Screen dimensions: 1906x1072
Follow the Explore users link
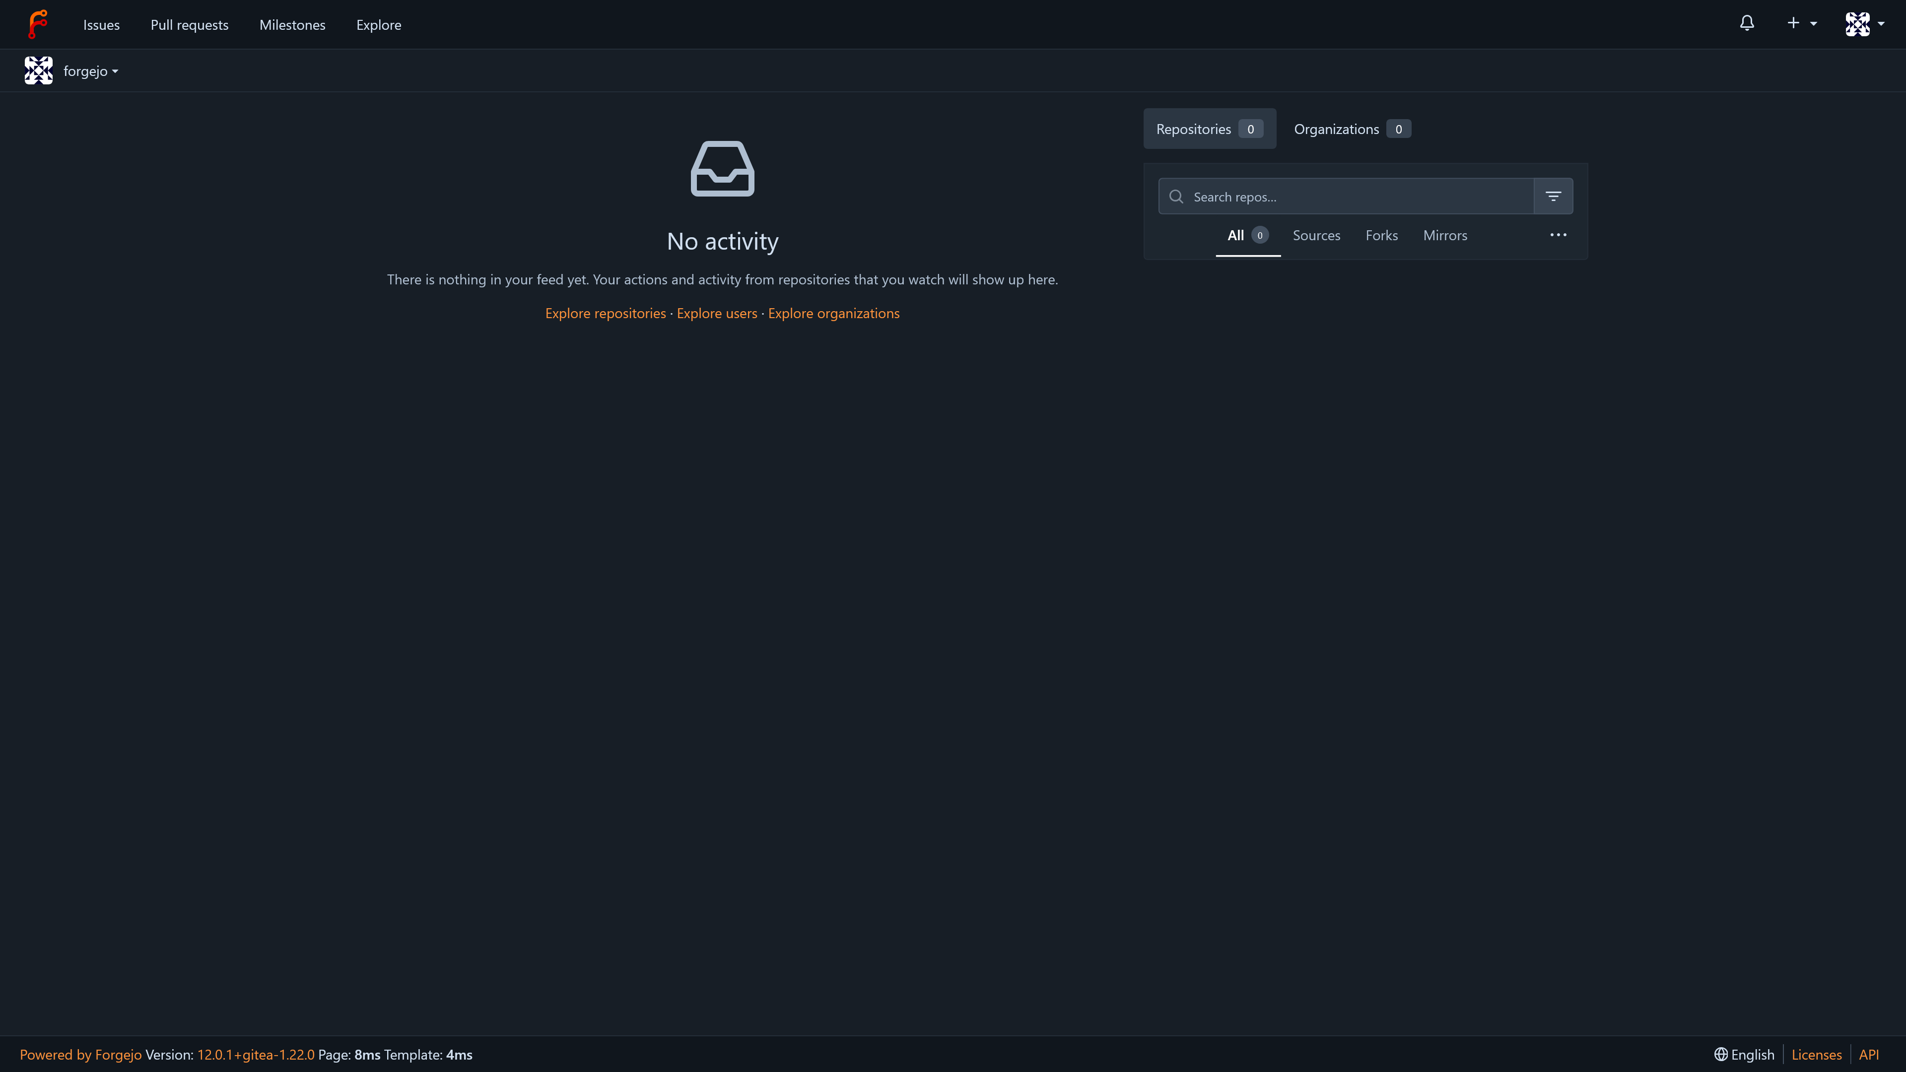coord(717,313)
